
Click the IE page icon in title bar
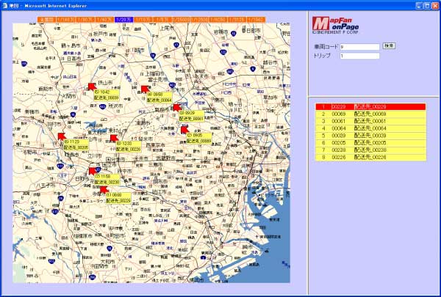(x=5, y=6)
